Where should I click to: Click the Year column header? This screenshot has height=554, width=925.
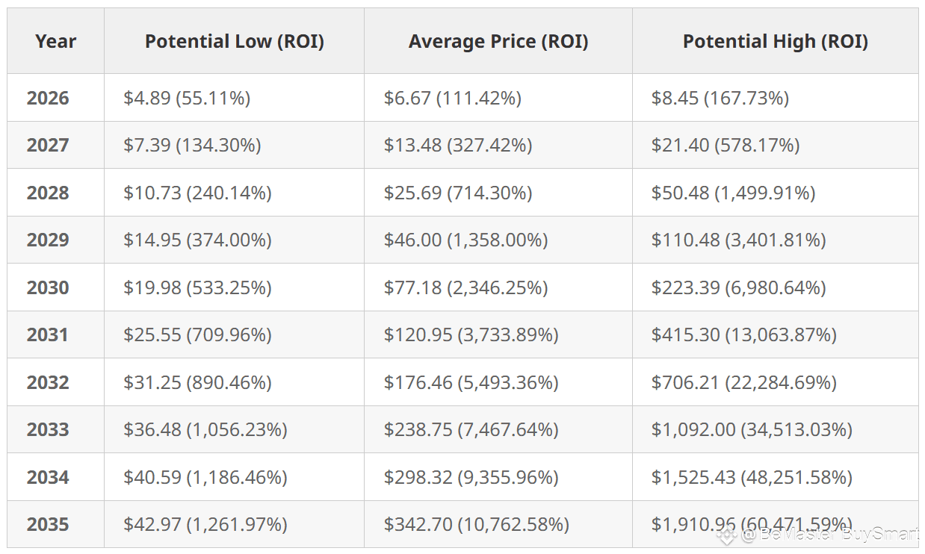[x=56, y=41]
